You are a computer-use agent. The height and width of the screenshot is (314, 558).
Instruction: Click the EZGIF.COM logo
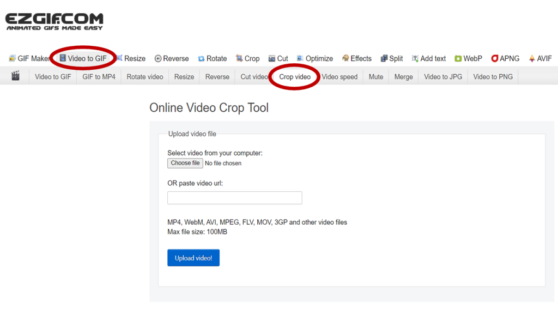pos(54,21)
